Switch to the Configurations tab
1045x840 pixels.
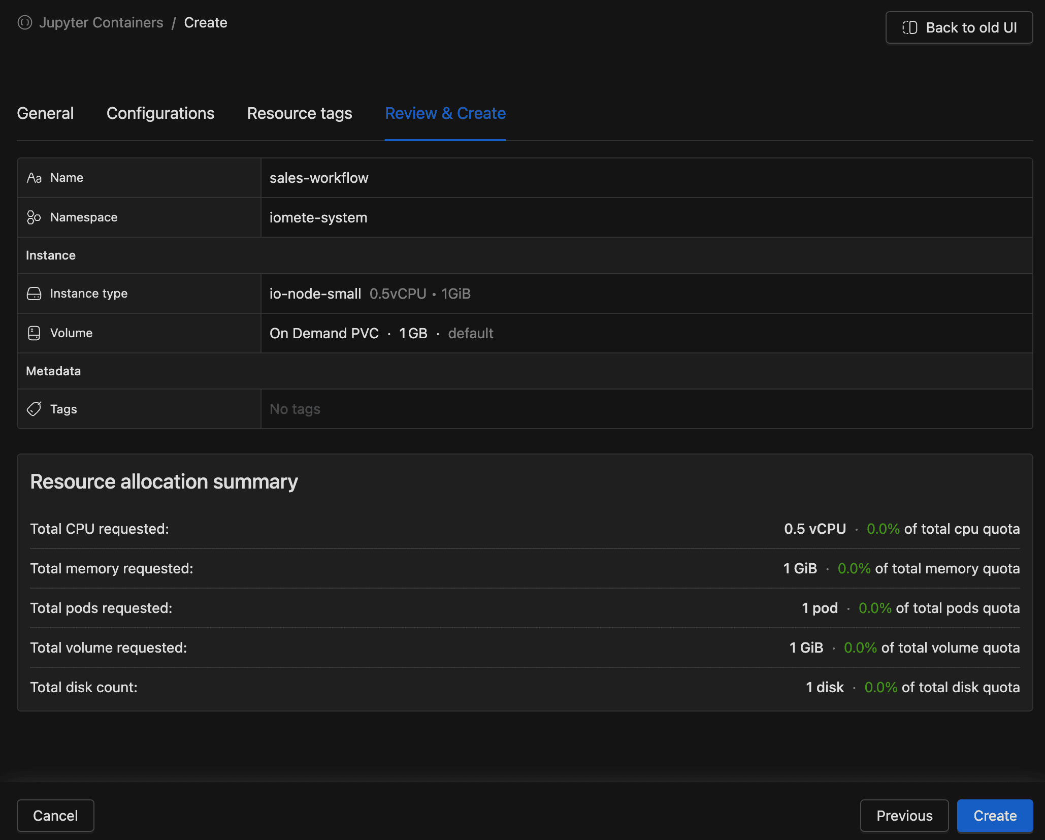tap(160, 113)
